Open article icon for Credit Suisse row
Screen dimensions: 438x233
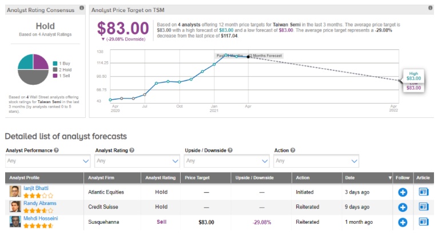(x=424, y=207)
